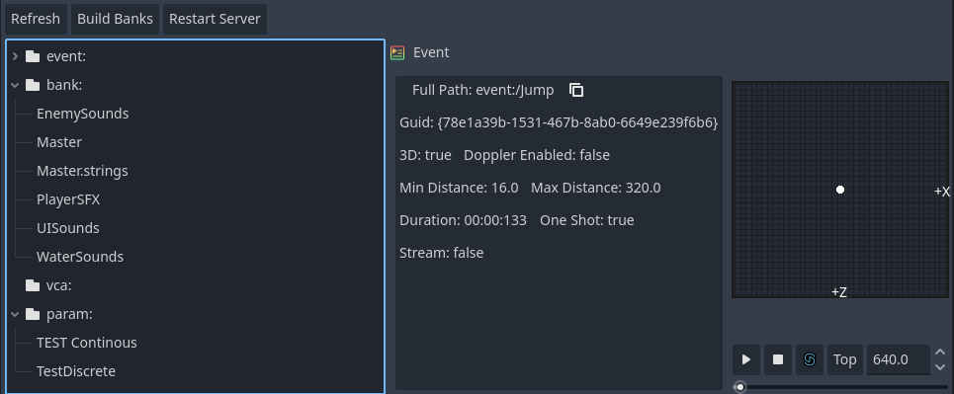Select TEST Continous parameter
Image resolution: width=954 pixels, height=394 pixels.
pyautogui.click(x=86, y=343)
